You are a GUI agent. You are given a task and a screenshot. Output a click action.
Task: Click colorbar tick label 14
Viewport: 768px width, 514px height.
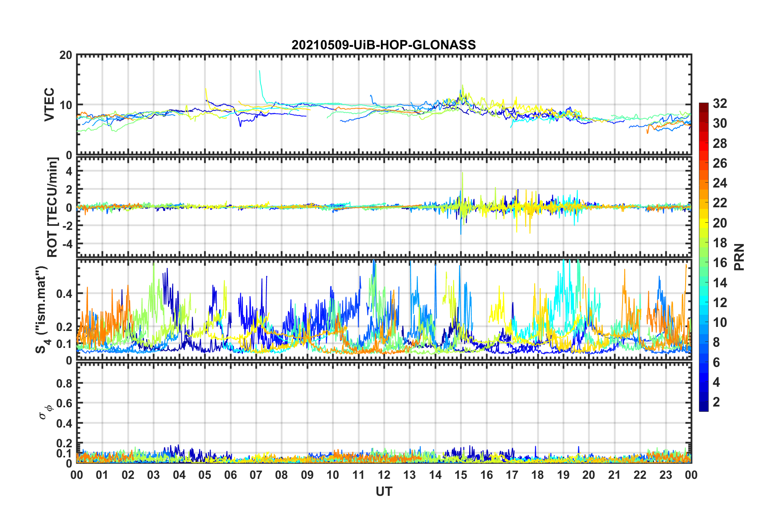(720, 283)
